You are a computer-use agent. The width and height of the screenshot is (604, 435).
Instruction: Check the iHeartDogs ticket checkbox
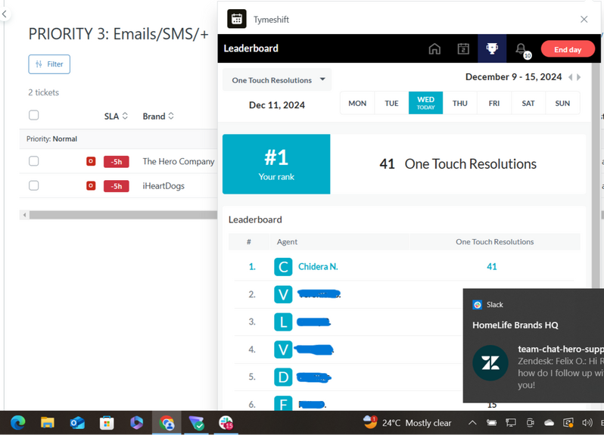pyautogui.click(x=34, y=185)
